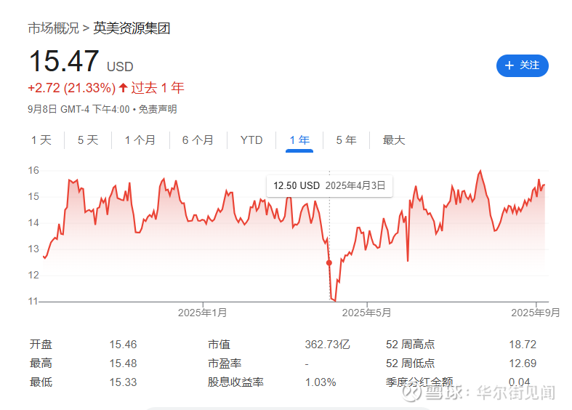Screen dimensions: 572x410
Task: Click the 16 y-axis label
Action: coord(33,170)
